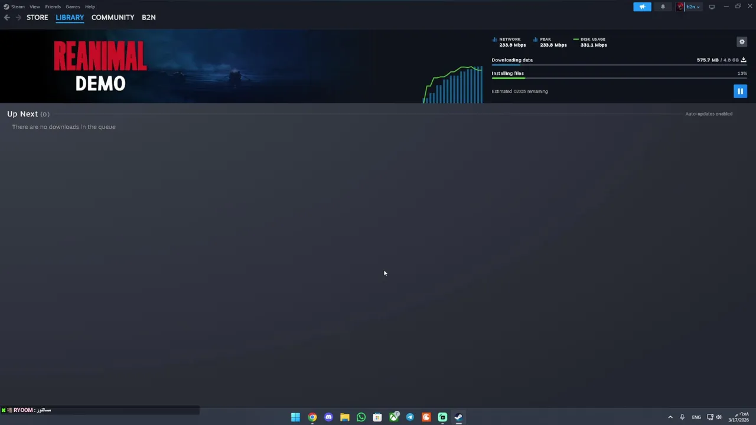This screenshot has height=425, width=756.
Task: Show hidden system tray icons
Action: [670, 417]
